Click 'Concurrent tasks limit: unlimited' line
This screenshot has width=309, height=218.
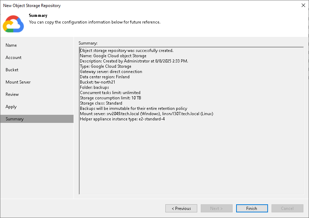(110, 93)
